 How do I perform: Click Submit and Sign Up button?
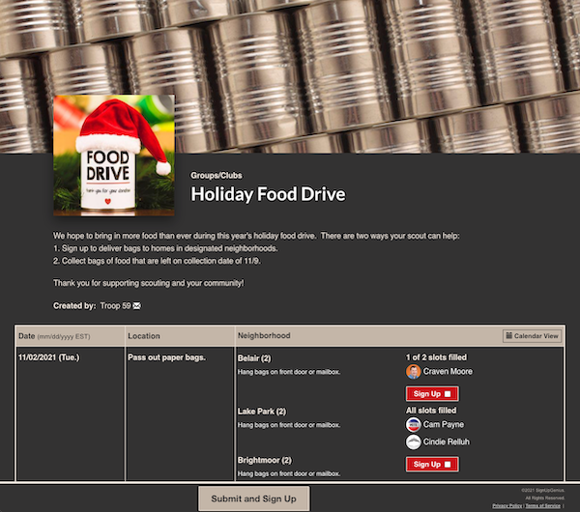253,498
